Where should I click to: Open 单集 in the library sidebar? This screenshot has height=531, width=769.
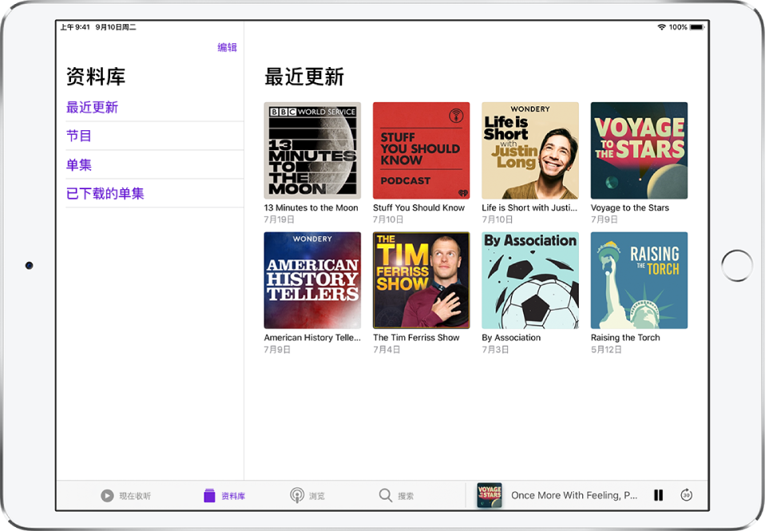(x=79, y=165)
